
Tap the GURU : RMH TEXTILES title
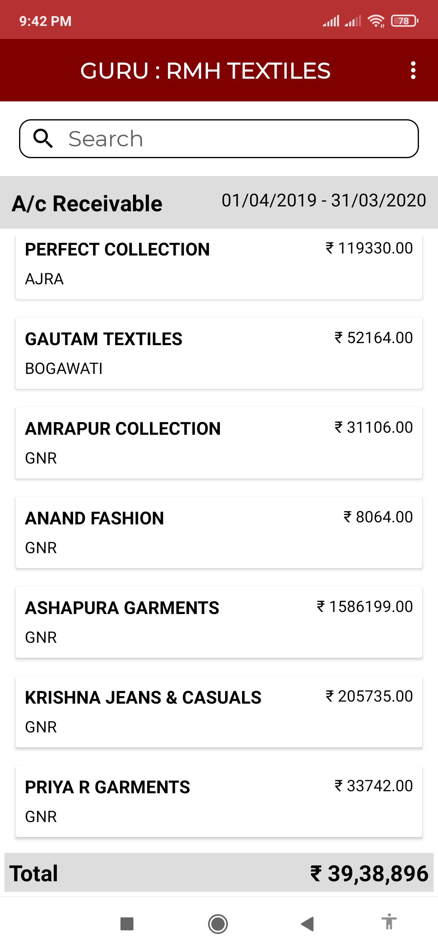(x=205, y=71)
